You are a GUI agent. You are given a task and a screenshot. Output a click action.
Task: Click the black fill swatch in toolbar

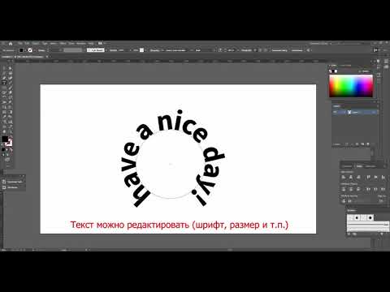click(x=5, y=139)
